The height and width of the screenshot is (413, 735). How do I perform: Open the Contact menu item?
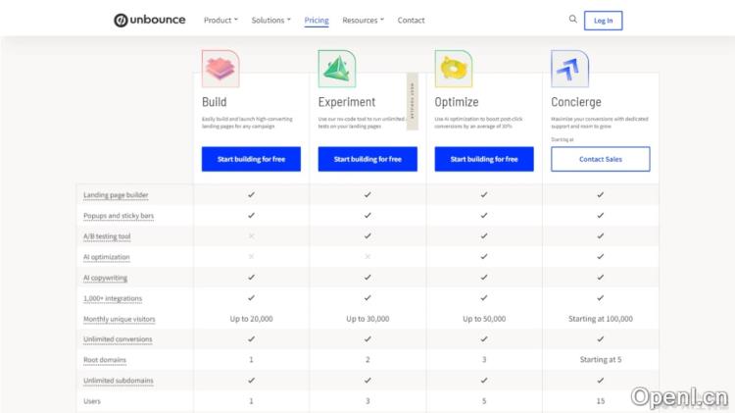[x=412, y=20]
